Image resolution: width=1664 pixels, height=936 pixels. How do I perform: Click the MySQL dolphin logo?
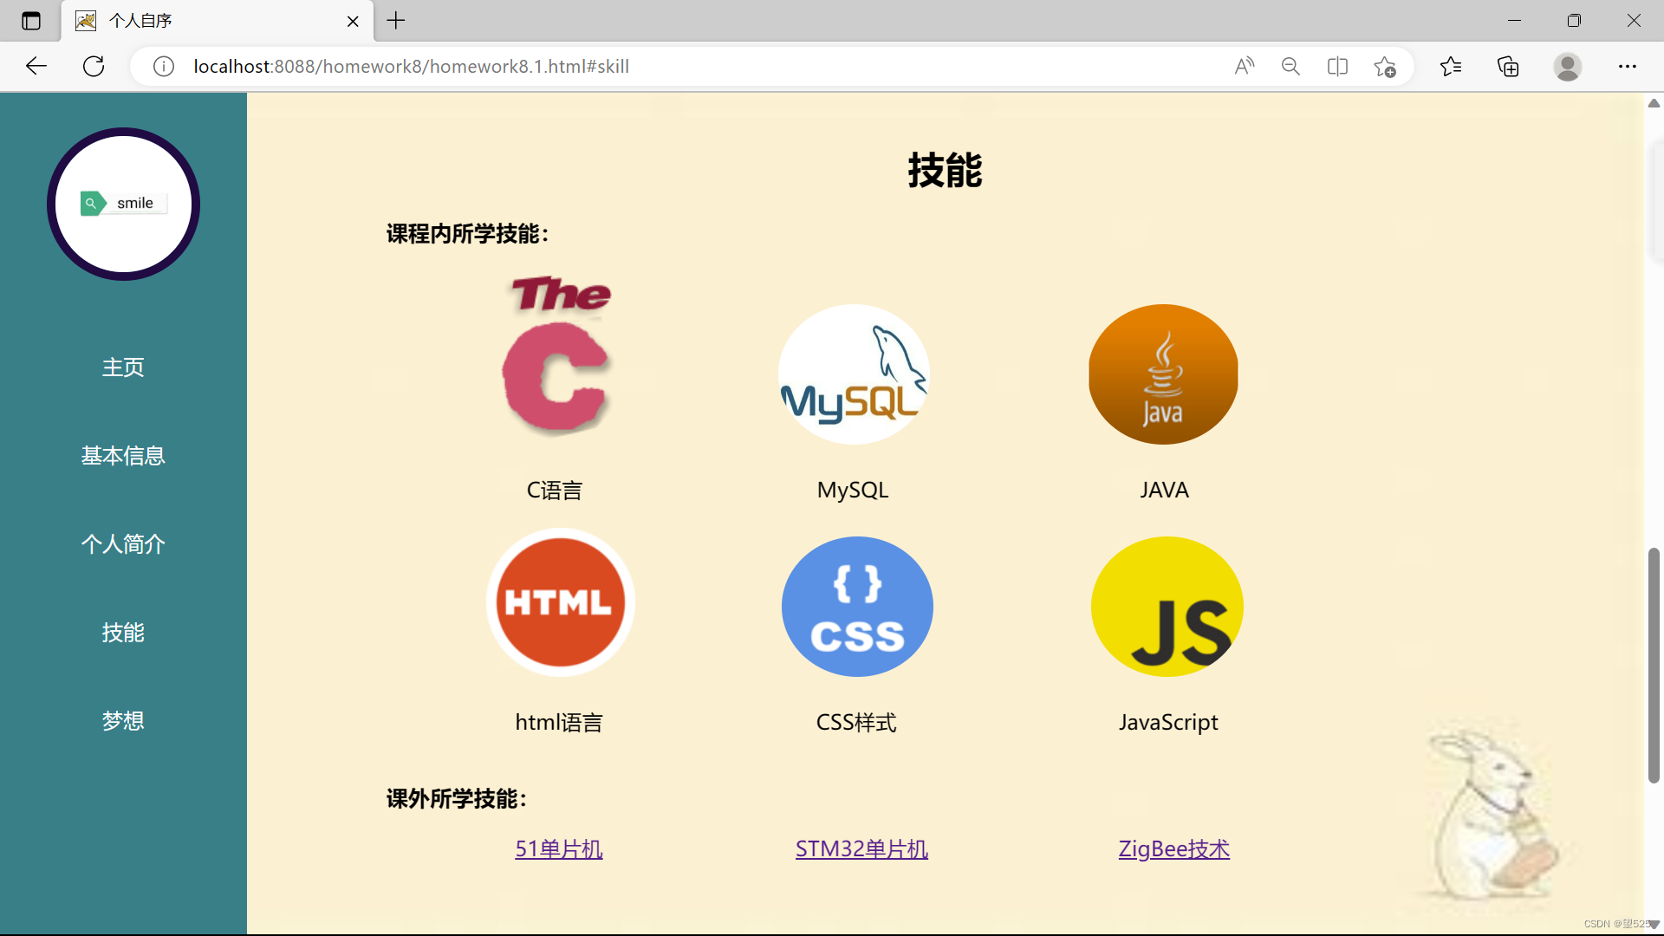[x=854, y=374]
